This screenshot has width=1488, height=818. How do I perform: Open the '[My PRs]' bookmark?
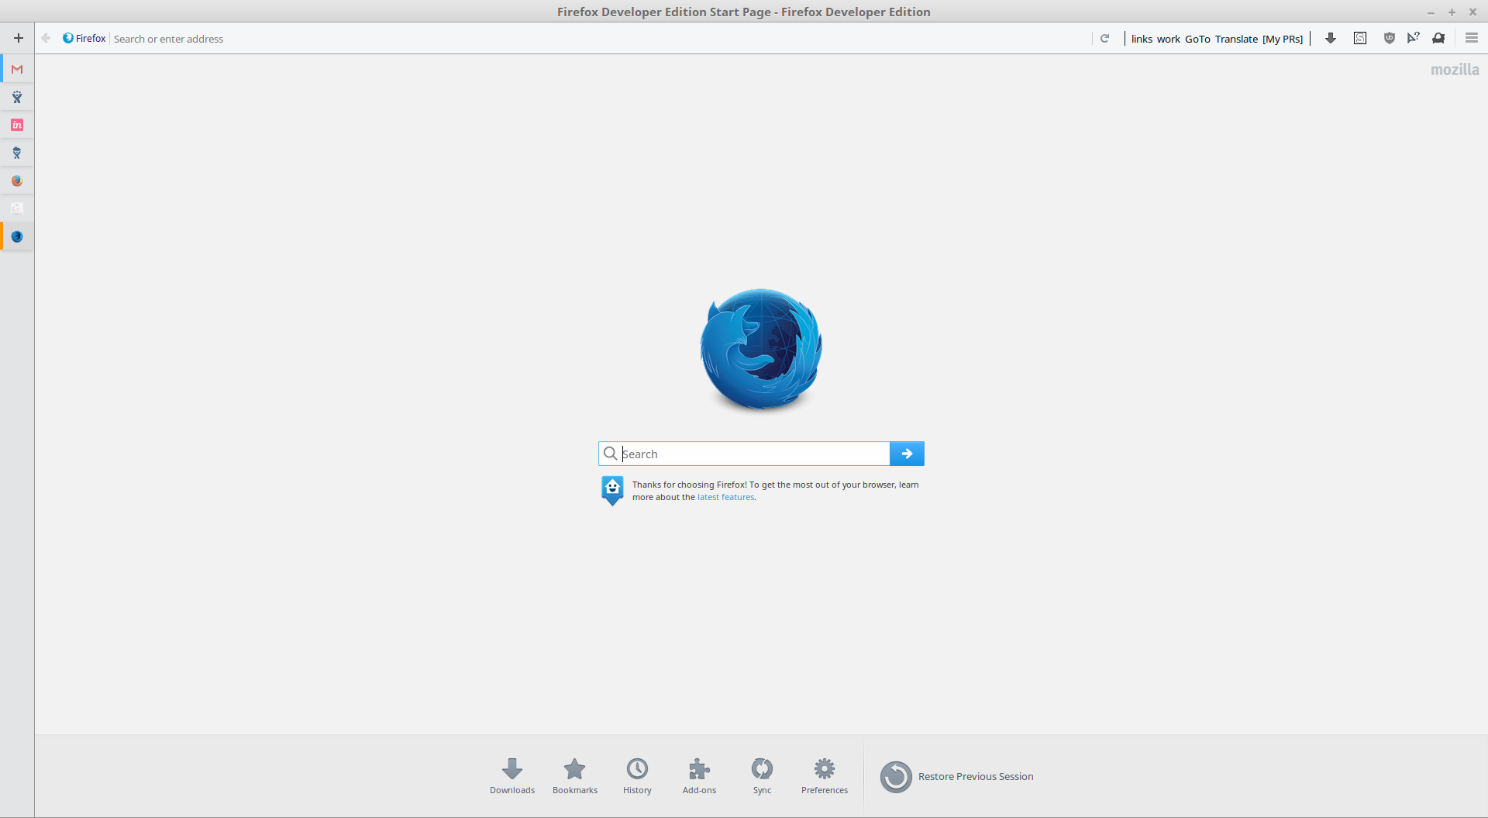(1283, 39)
